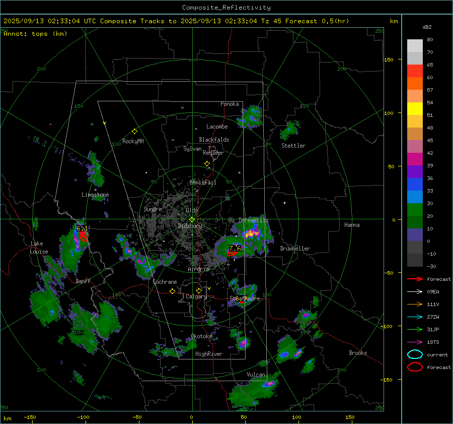
Task: Pick the bright orange swatch in dBZ scale
Action: tap(415, 84)
